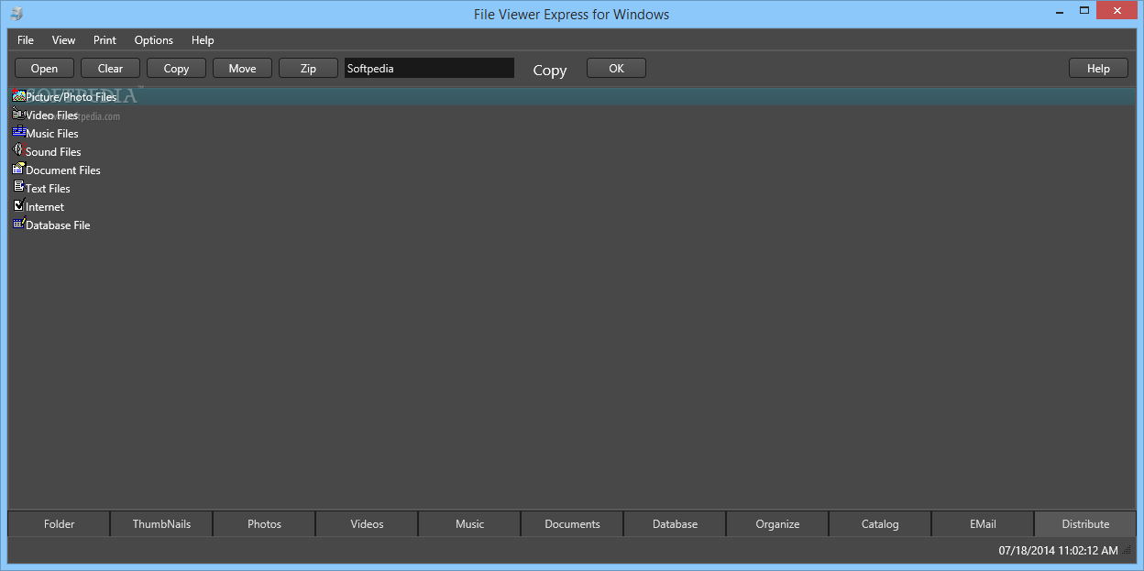Image resolution: width=1144 pixels, height=571 pixels.
Task: Click the date and time in status bar
Action: click(1058, 551)
